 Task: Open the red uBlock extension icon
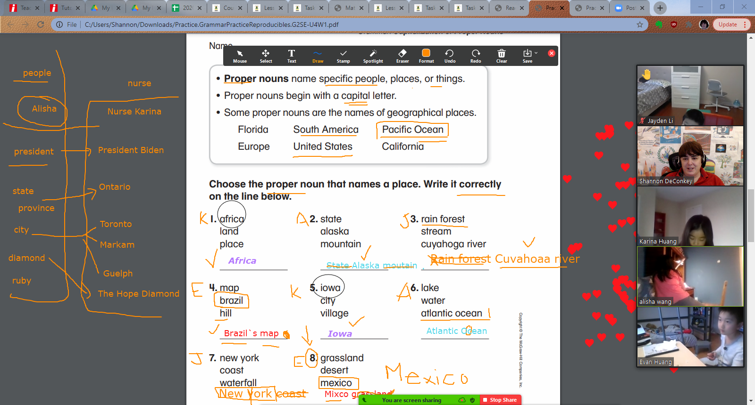coord(674,24)
